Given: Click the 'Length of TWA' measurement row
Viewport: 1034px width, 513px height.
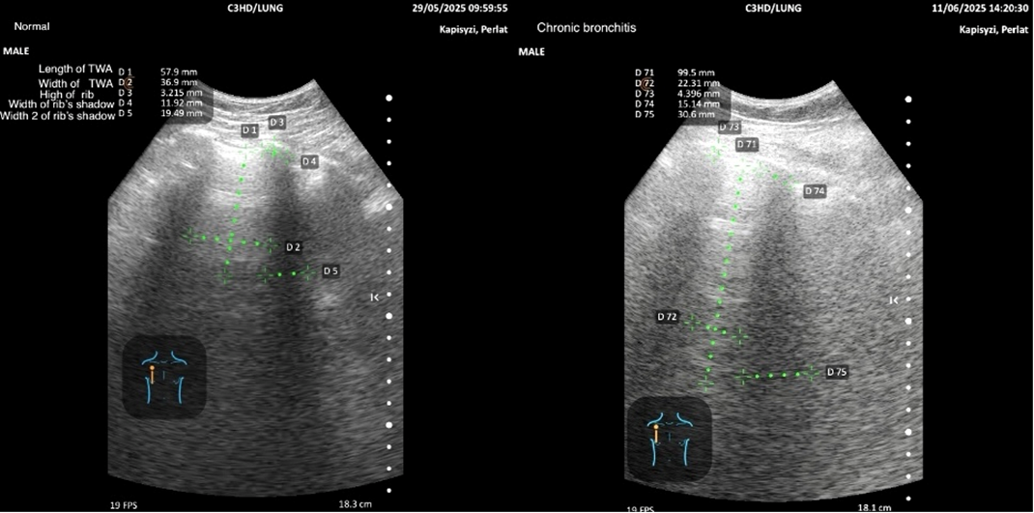Looking at the screenshot, I should coord(74,70).
